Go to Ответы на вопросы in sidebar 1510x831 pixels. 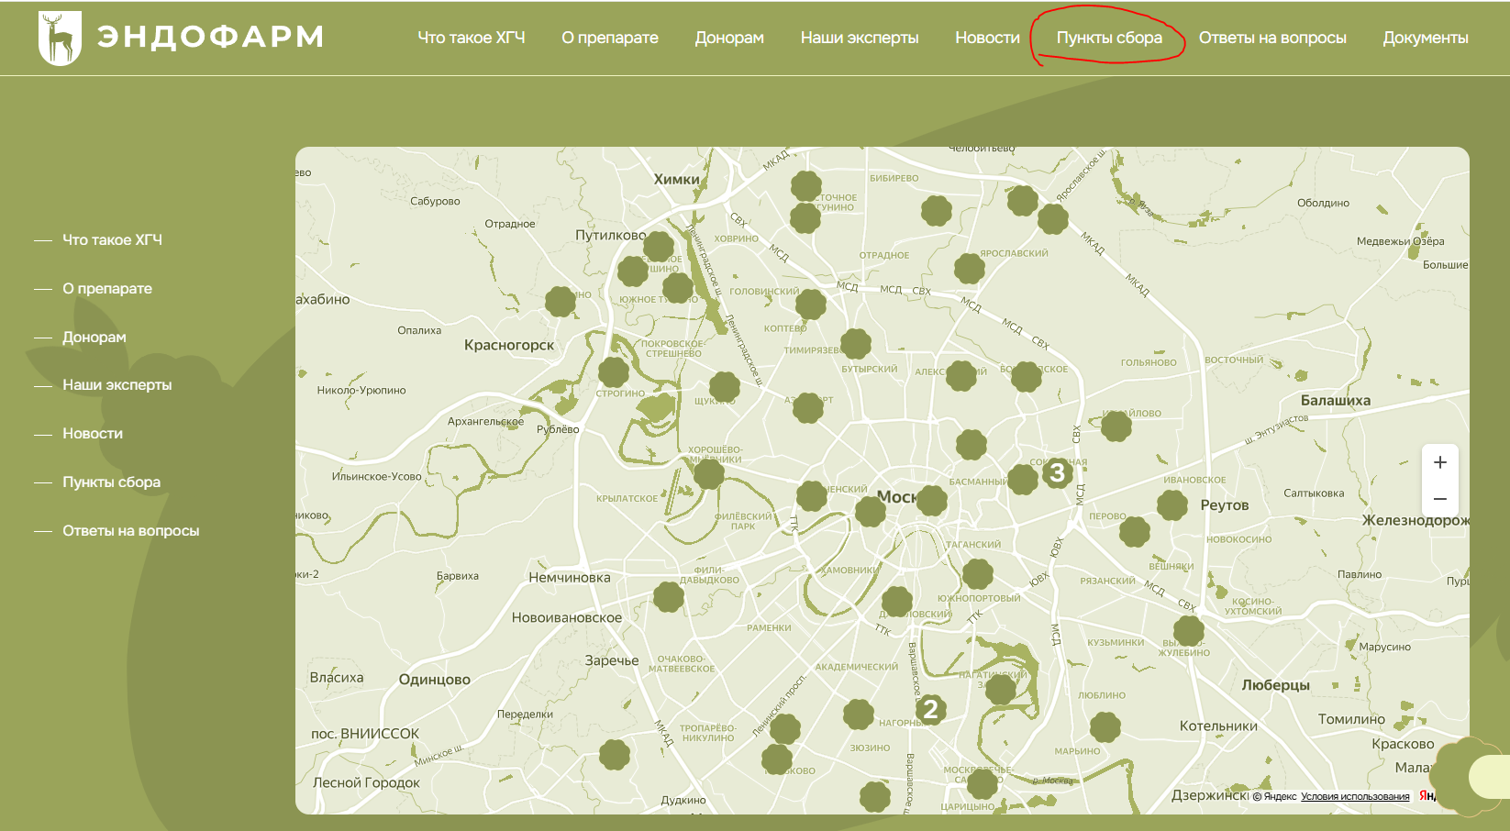pyautogui.click(x=131, y=531)
